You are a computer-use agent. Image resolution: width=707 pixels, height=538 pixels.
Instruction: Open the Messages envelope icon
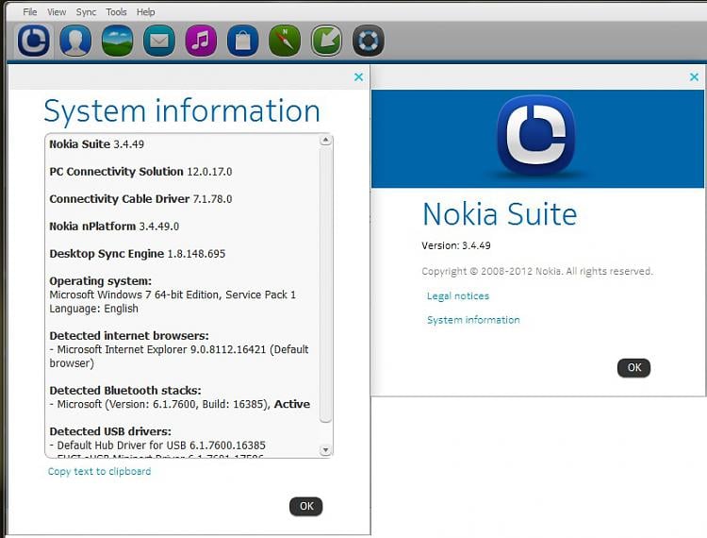coord(158,41)
